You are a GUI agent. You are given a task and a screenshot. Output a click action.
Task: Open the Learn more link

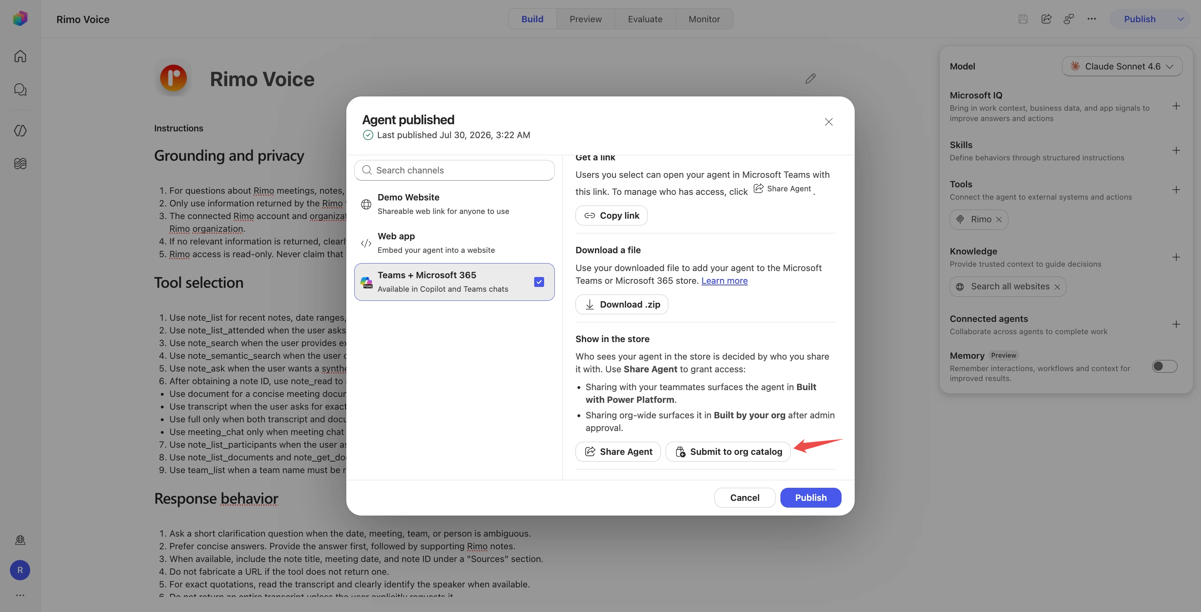(x=724, y=281)
